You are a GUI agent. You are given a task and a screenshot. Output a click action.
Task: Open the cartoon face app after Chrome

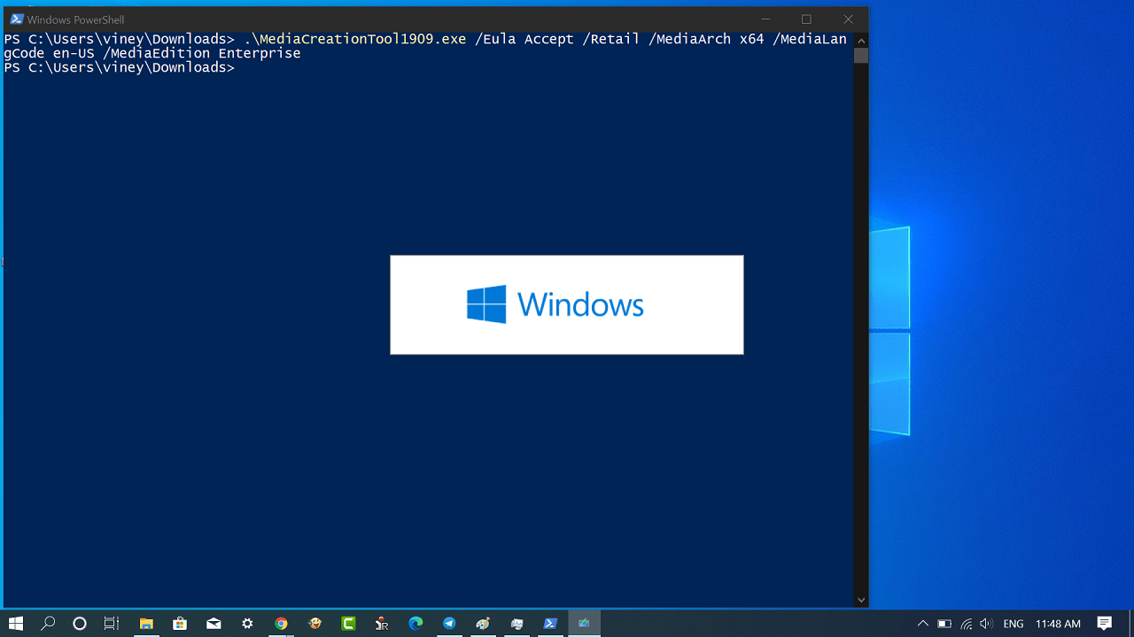315,624
